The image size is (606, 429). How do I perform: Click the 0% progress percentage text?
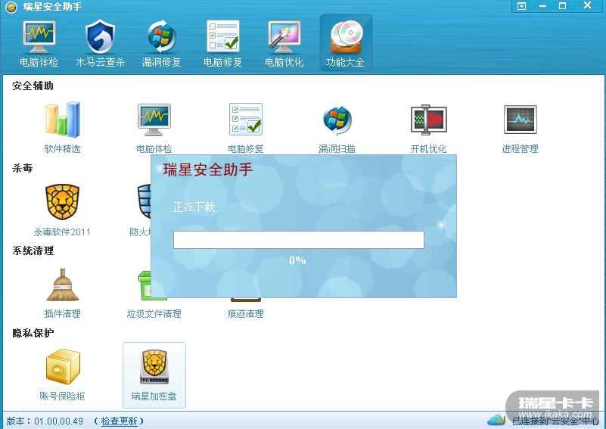(297, 260)
